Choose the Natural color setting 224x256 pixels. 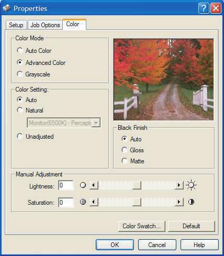(20, 110)
